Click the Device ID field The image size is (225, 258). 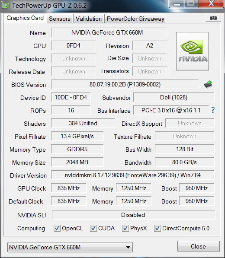pyautogui.click(x=71, y=97)
